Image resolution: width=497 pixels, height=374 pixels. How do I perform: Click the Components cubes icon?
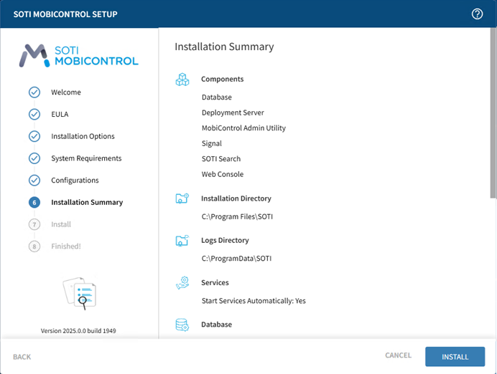click(x=182, y=80)
